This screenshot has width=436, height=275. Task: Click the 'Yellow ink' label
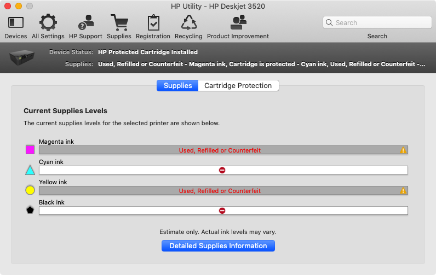(x=53, y=182)
